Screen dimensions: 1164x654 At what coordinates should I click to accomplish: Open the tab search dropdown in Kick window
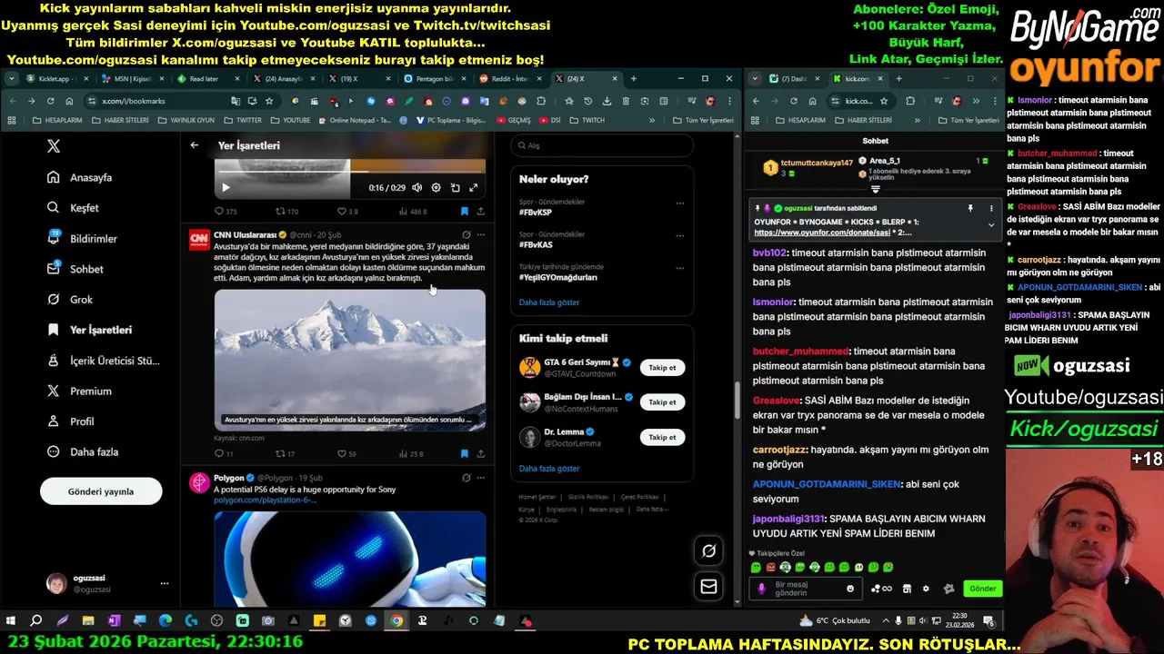coord(755,79)
